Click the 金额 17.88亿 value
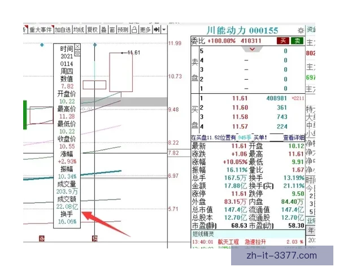The image size is (339, 271). tap(236, 186)
